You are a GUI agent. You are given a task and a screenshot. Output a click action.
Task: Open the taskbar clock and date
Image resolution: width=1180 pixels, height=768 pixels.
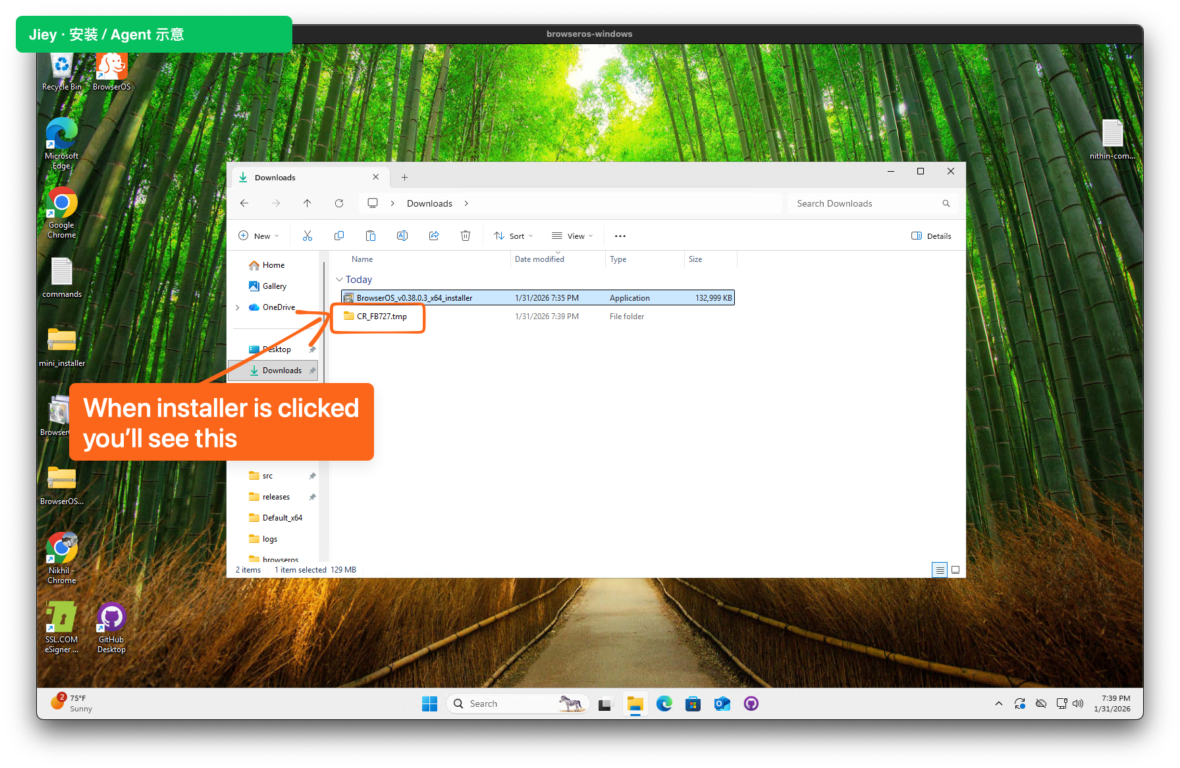point(1112,704)
